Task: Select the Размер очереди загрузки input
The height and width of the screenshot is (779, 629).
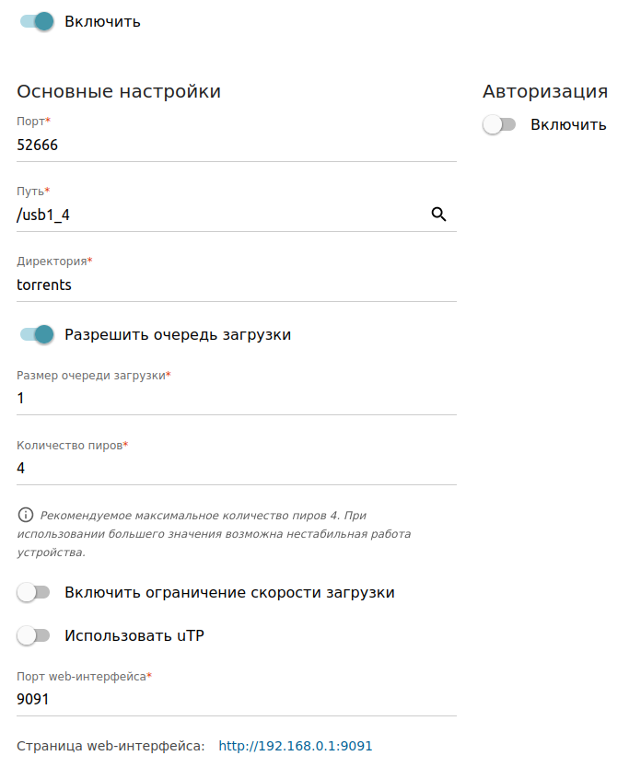Action: (x=237, y=399)
